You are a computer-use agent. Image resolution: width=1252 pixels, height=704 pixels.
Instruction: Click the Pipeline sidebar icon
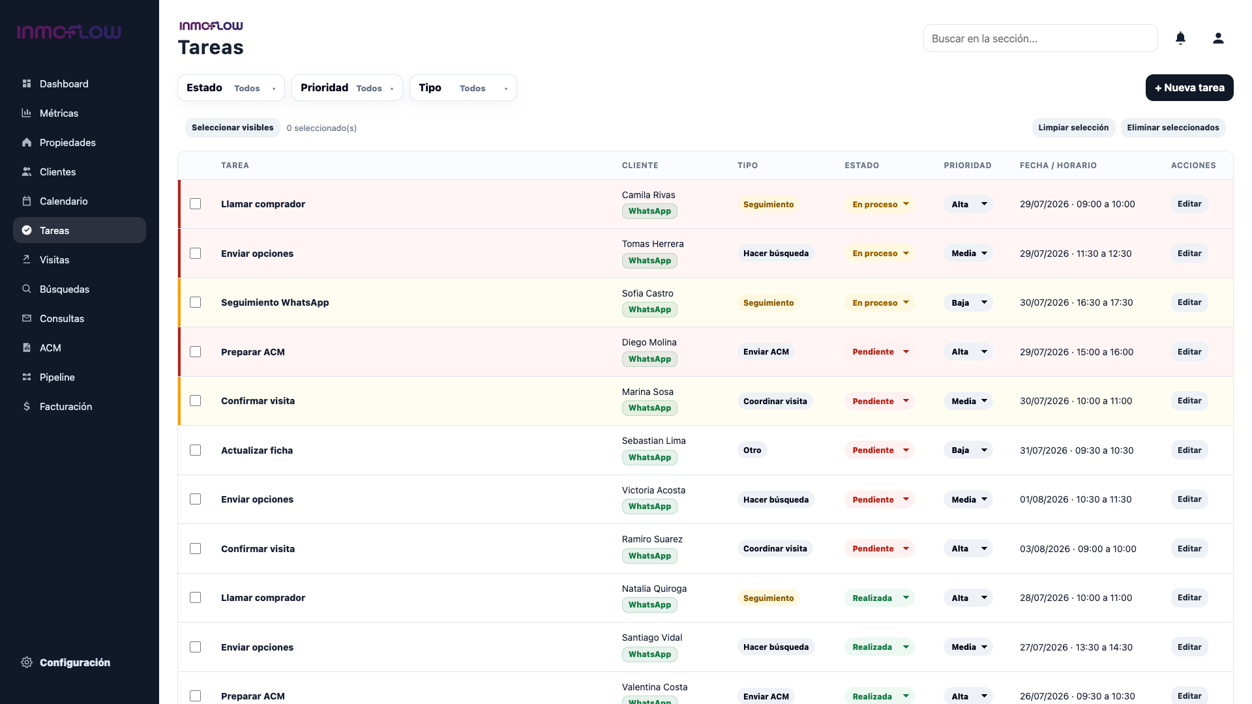coord(27,377)
